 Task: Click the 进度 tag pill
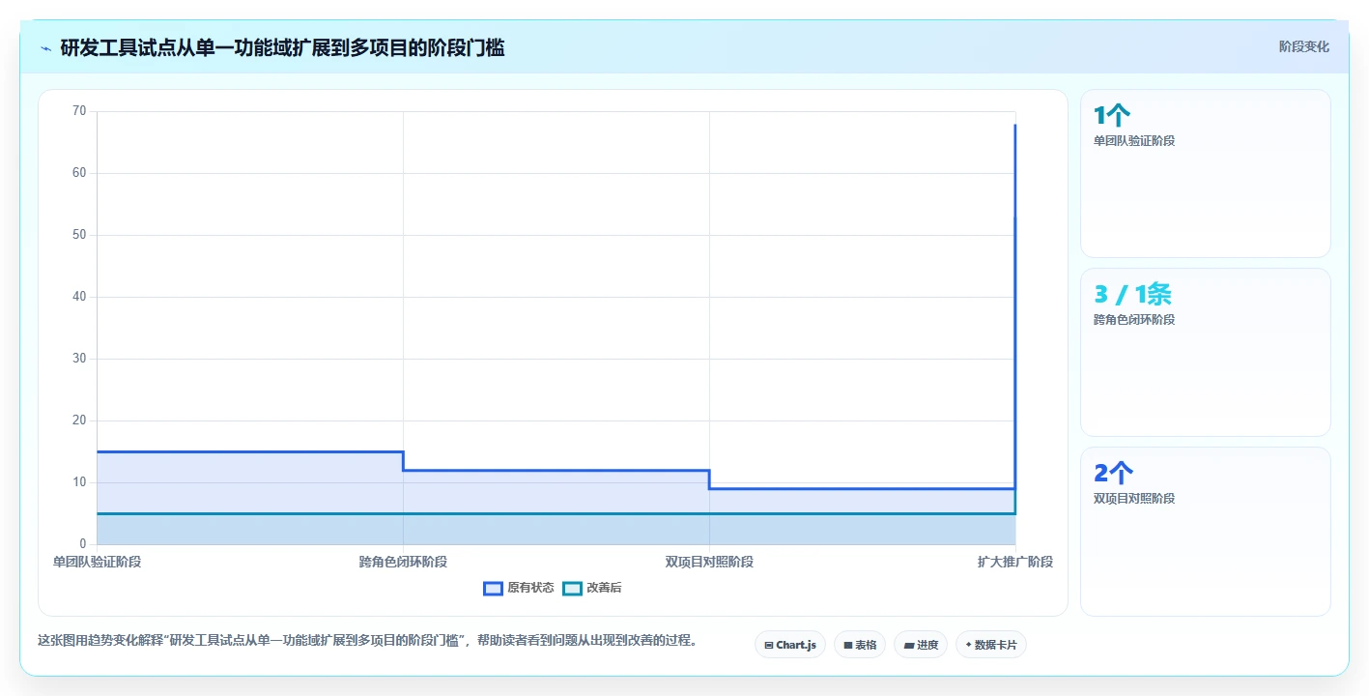tap(921, 645)
